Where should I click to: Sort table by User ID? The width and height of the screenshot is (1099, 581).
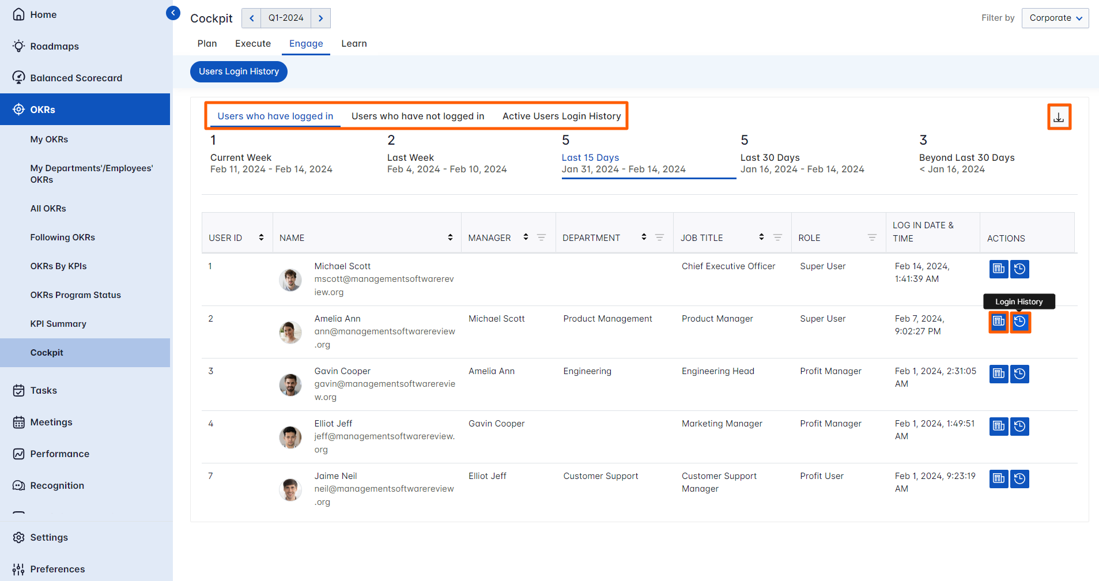pyautogui.click(x=261, y=237)
